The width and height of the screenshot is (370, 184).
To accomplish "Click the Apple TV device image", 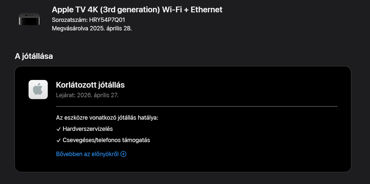I will [29, 19].
